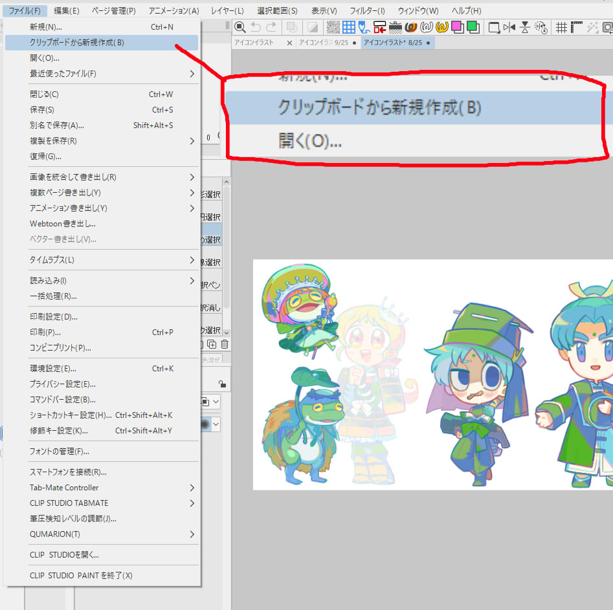The image size is (613, 610).
Task: Click the canvas size change icon
Action: coord(494,27)
